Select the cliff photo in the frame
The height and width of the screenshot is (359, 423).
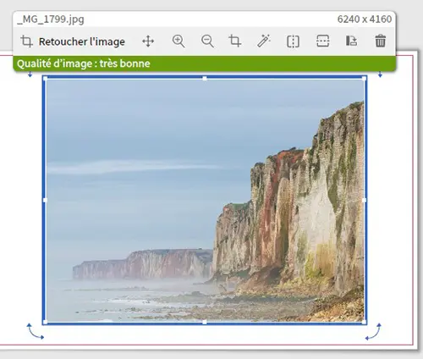pos(205,200)
